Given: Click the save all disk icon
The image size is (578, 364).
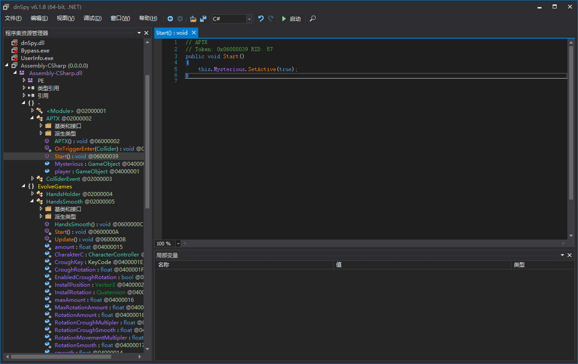Looking at the screenshot, I should click(203, 19).
